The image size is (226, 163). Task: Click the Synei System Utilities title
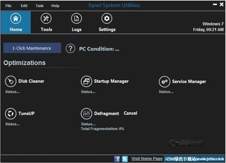[114, 5]
